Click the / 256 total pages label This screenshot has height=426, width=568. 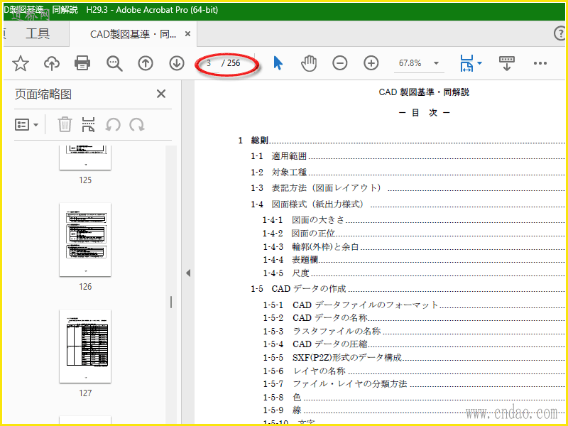(x=231, y=63)
